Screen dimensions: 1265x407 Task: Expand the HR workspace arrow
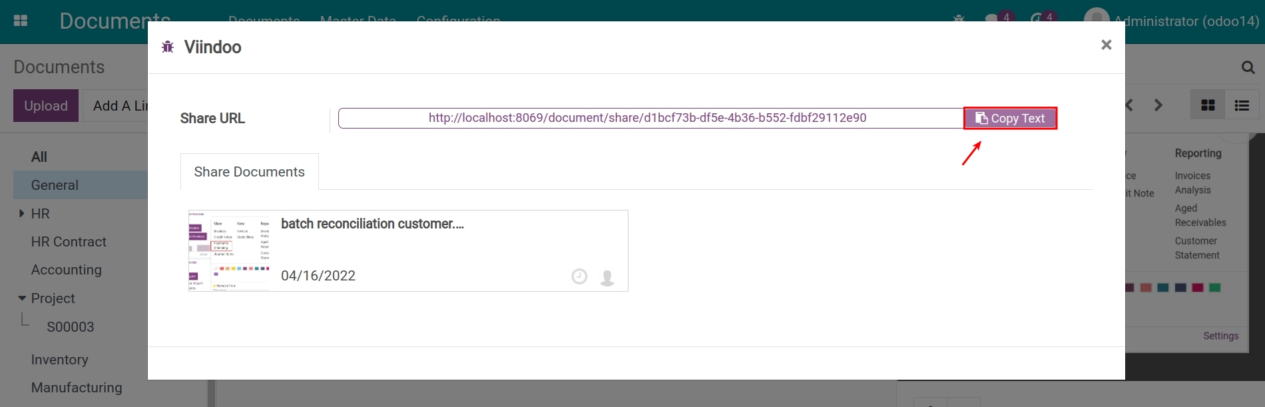(x=22, y=213)
